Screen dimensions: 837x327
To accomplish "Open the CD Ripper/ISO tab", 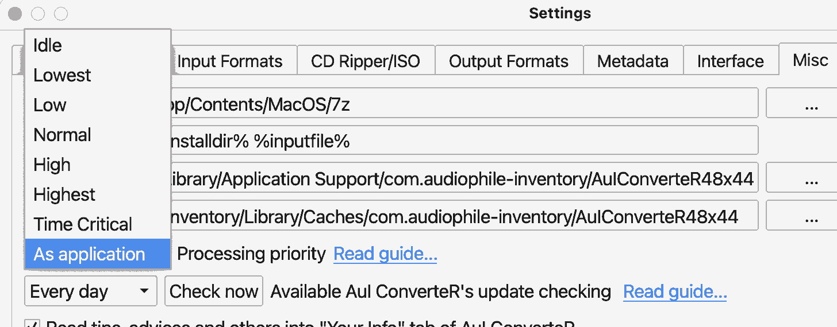I will 366,61.
